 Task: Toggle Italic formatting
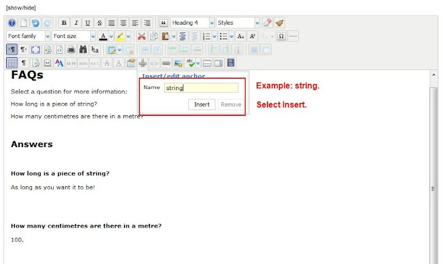[76, 23]
